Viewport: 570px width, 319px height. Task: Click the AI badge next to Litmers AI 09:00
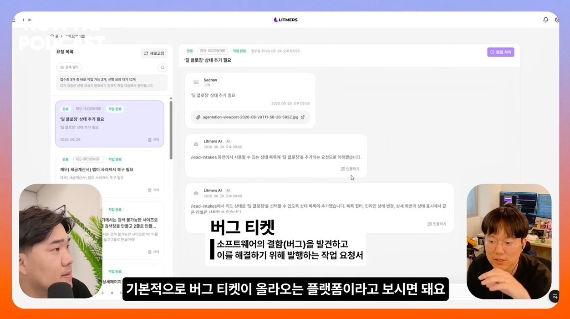coord(228,141)
